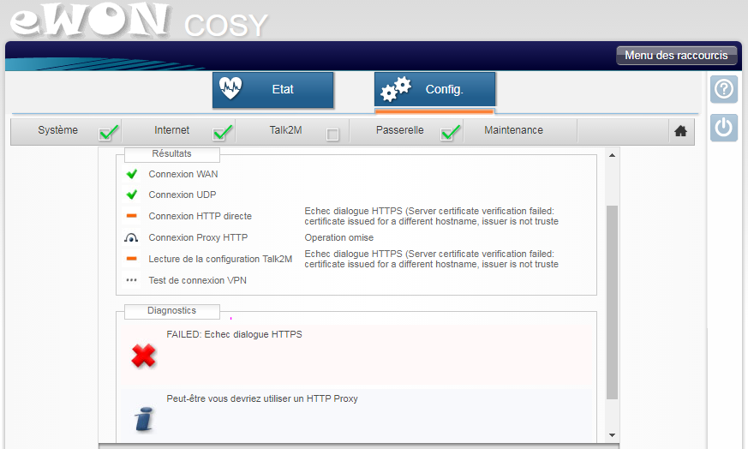Screen dimensions: 748x449
Task: Toggle the Internet checkbox
Action: (223, 133)
